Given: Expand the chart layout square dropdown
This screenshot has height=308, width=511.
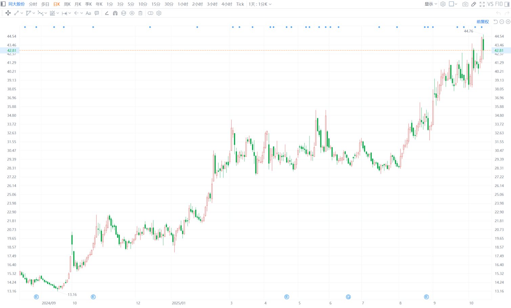Looking at the screenshot, I should 453,4.
